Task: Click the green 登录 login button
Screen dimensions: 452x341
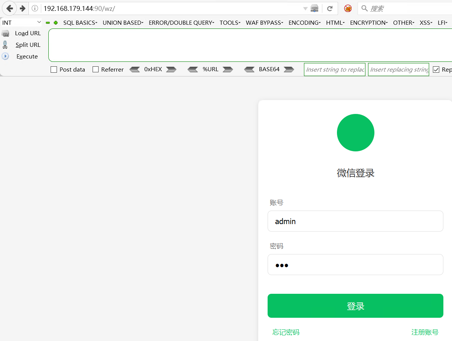Action: 355,306
